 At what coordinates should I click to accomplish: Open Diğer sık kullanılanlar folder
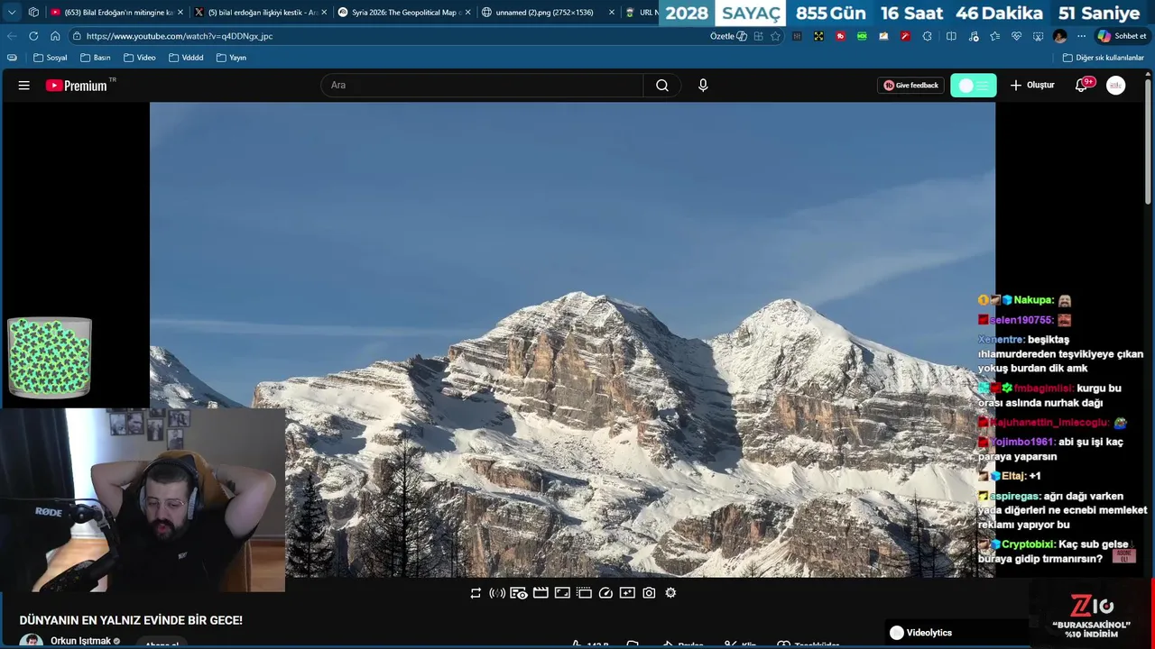[x=1104, y=58]
